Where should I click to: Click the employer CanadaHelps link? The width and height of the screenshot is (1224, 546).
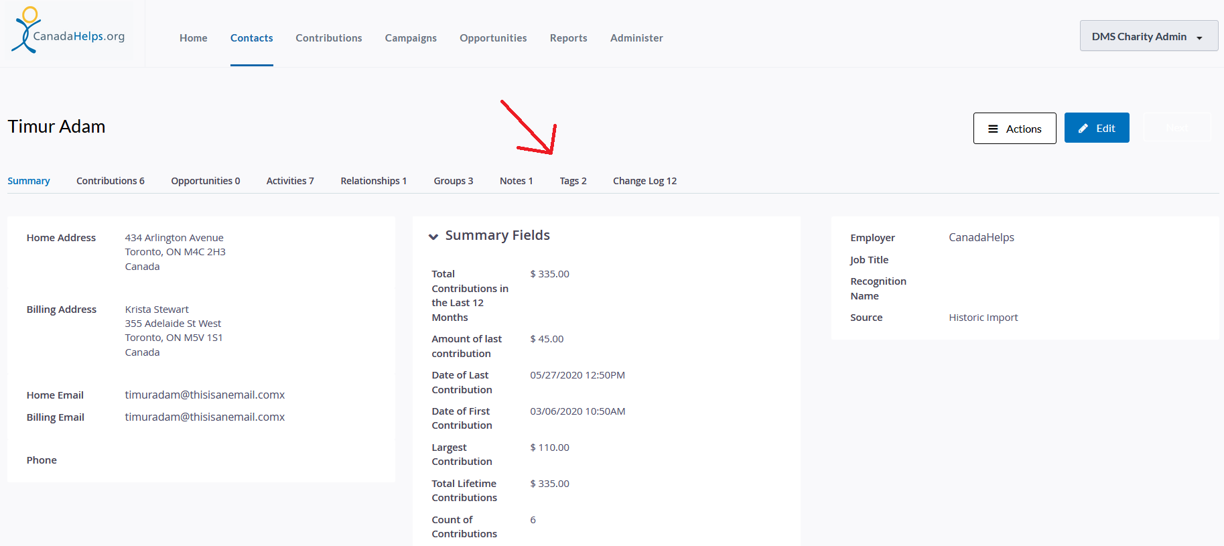point(981,237)
